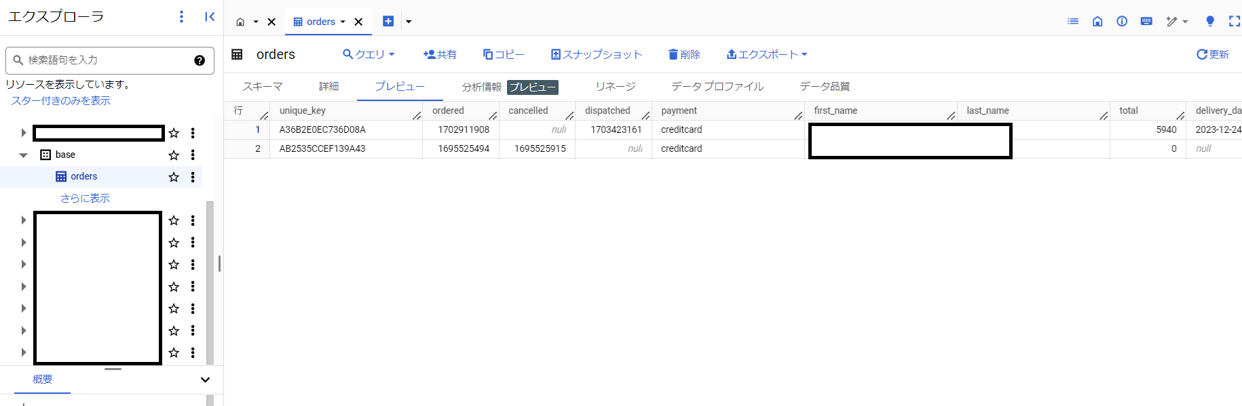The width and height of the screenshot is (1242, 406).
Task: Collapse the Explorer panel
Action: click(210, 16)
